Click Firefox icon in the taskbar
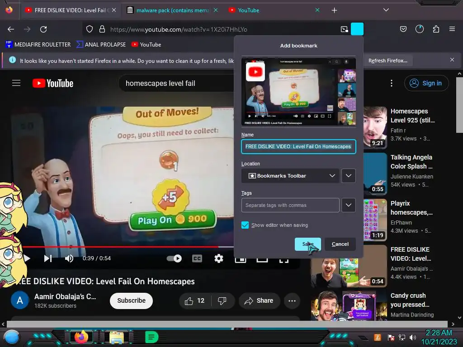This screenshot has width=463, height=347. (81, 337)
